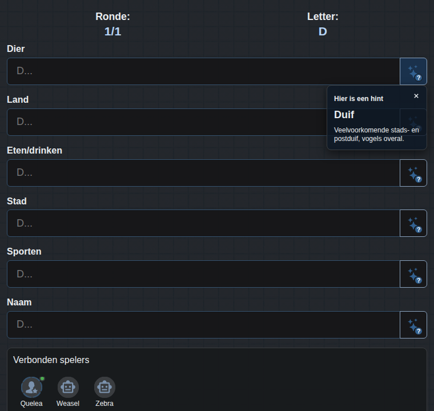Click the 'Zebra' player name
Screen dimensions: 434x411
pyautogui.click(x=105, y=404)
